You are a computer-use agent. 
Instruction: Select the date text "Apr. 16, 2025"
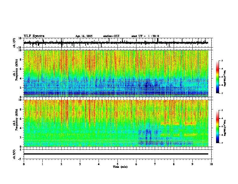(84, 36)
